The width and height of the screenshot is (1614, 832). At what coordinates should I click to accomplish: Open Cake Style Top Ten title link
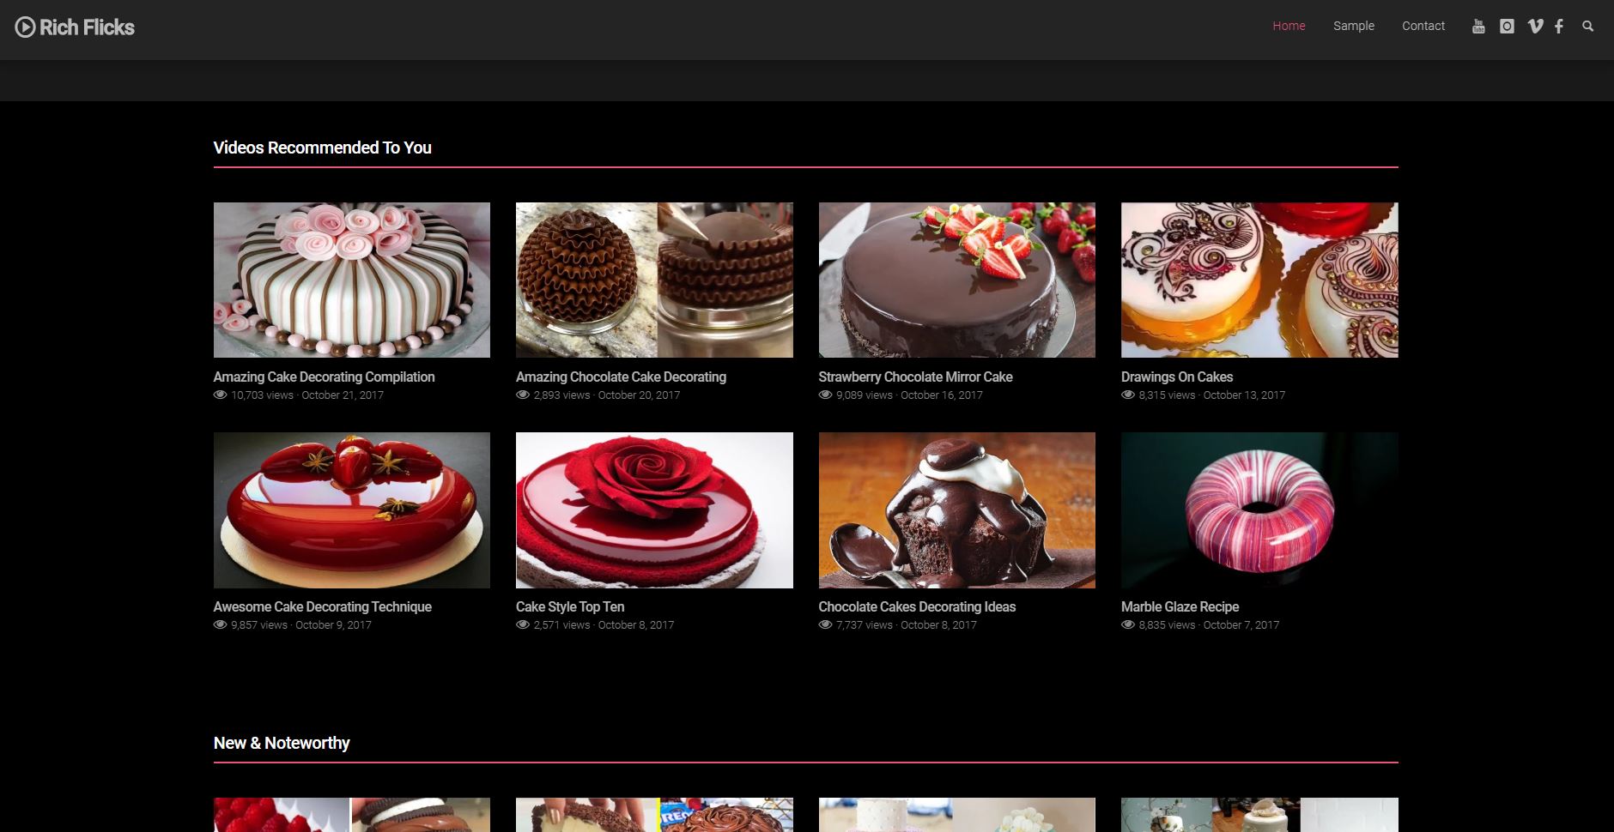[570, 606]
